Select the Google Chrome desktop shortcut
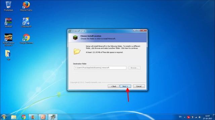 coord(26,39)
